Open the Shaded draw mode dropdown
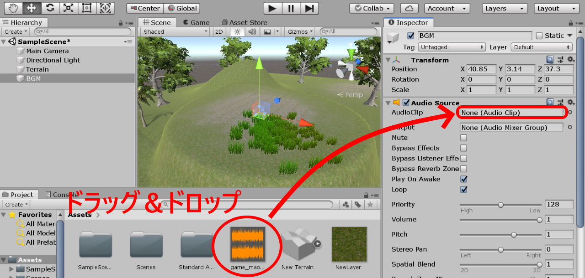The width and height of the screenshot is (585, 278). pyautogui.click(x=174, y=31)
